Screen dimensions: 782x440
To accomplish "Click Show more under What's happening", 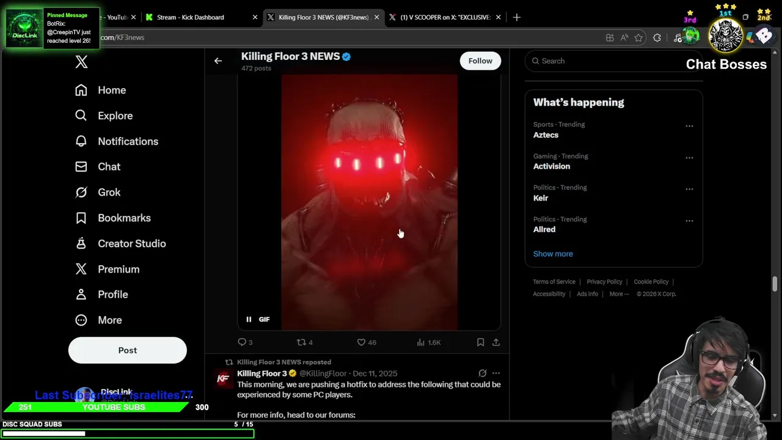I will click(x=553, y=254).
